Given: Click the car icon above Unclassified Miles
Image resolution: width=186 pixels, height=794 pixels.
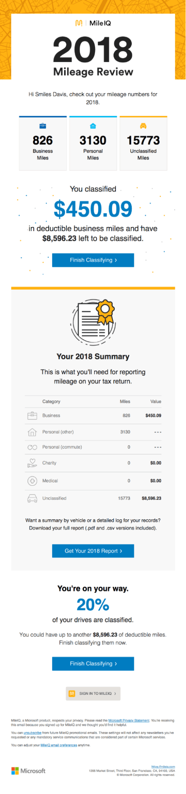Looking at the screenshot, I should [x=143, y=126].
